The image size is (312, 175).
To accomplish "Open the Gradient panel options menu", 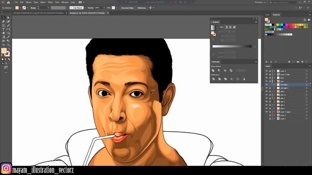I will point(256,22).
